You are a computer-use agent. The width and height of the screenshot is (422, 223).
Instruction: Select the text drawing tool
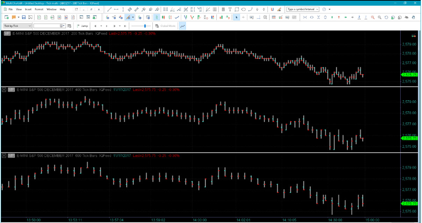point(230,9)
